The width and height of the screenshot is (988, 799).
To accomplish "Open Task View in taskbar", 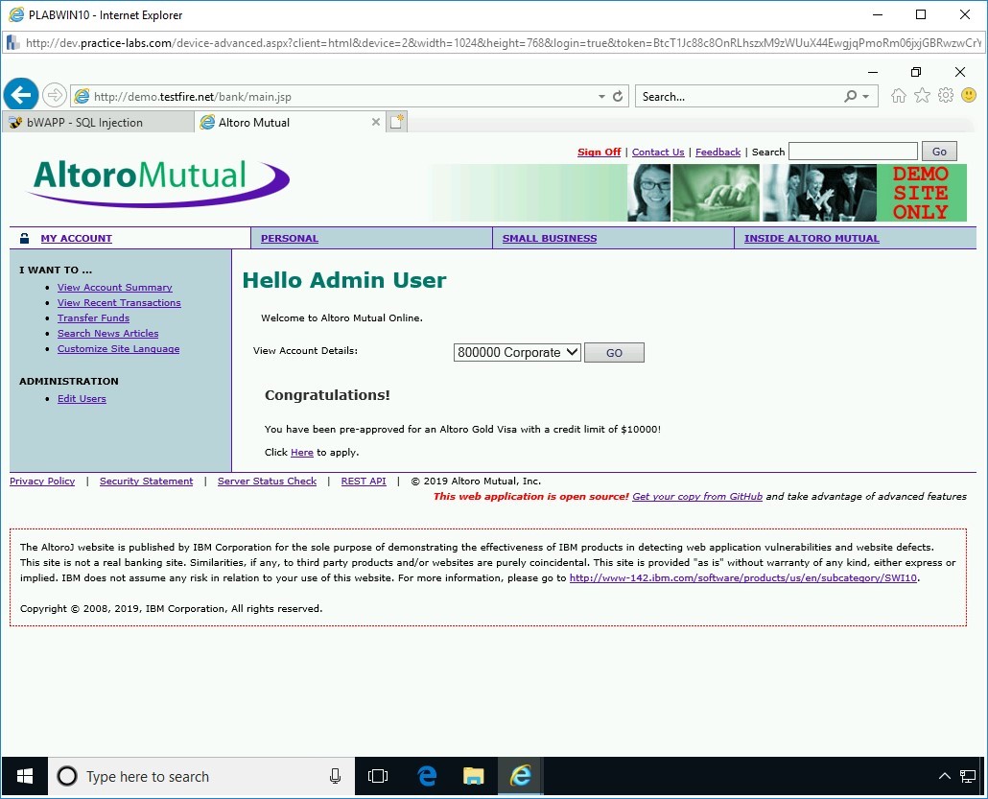I will click(x=378, y=776).
